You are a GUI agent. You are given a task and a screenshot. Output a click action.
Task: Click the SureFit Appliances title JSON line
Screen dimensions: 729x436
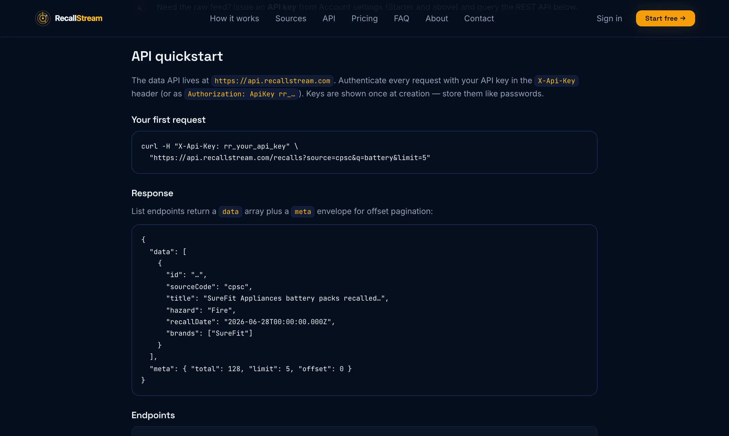pyautogui.click(x=278, y=298)
